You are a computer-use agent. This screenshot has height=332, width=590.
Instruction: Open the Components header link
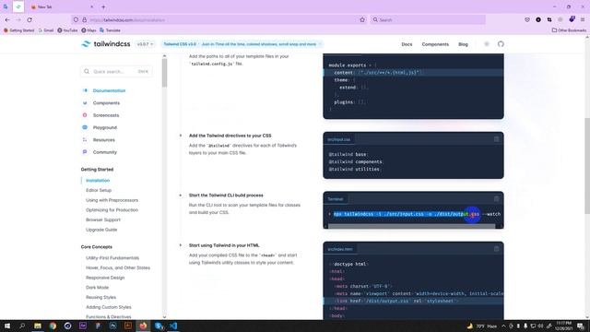pos(435,44)
